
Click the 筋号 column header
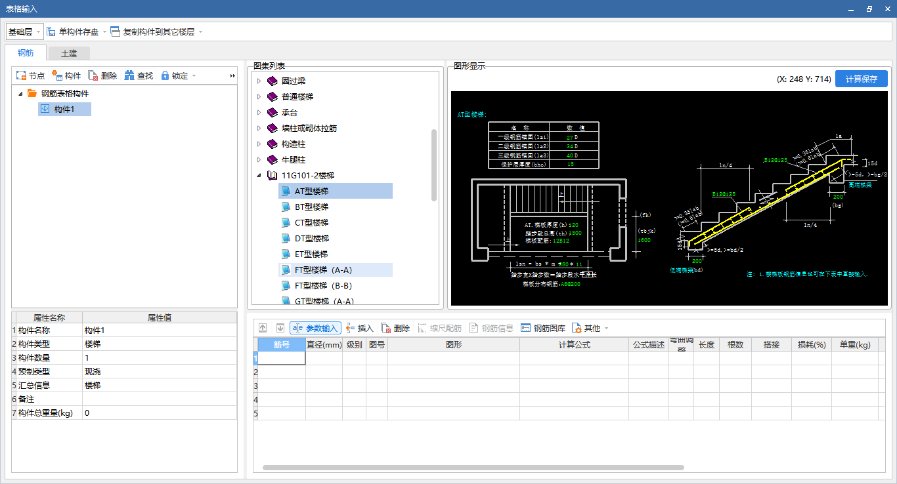coord(282,344)
